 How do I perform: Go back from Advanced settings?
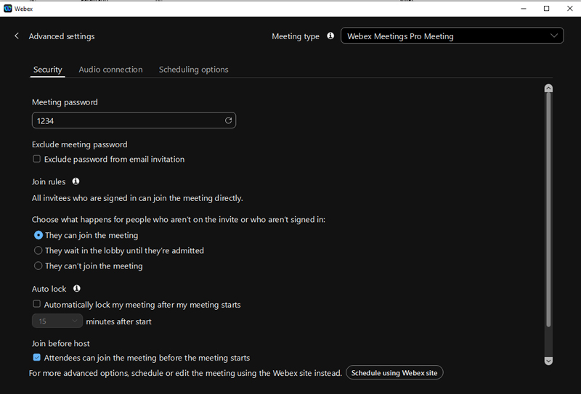[16, 36]
